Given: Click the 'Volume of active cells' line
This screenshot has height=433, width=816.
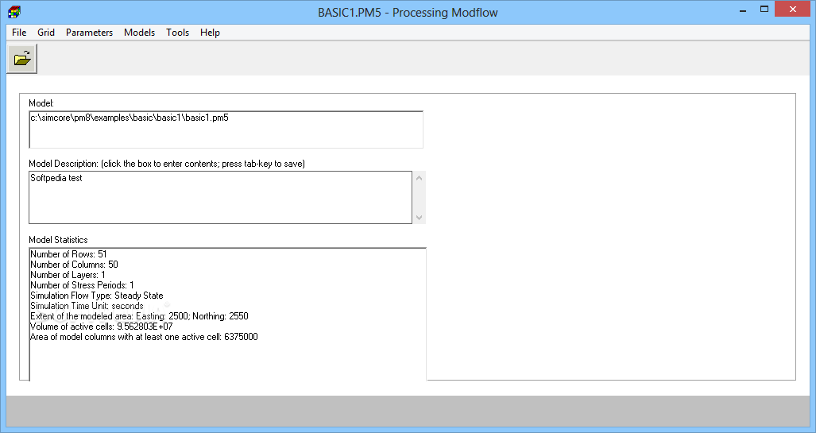Looking at the screenshot, I should click(x=102, y=327).
